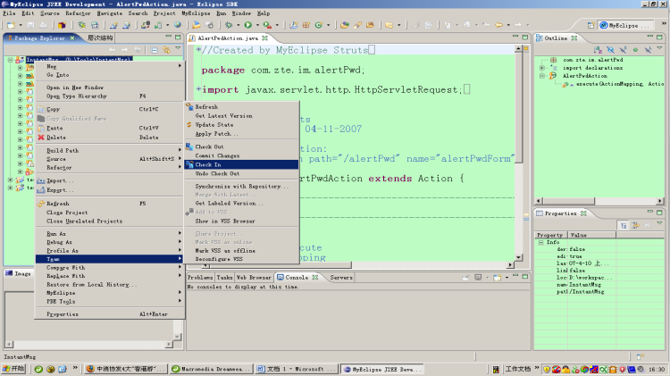Click the Search flashlight toolbar icon
The height and width of the screenshot is (376, 670).
coord(357,25)
